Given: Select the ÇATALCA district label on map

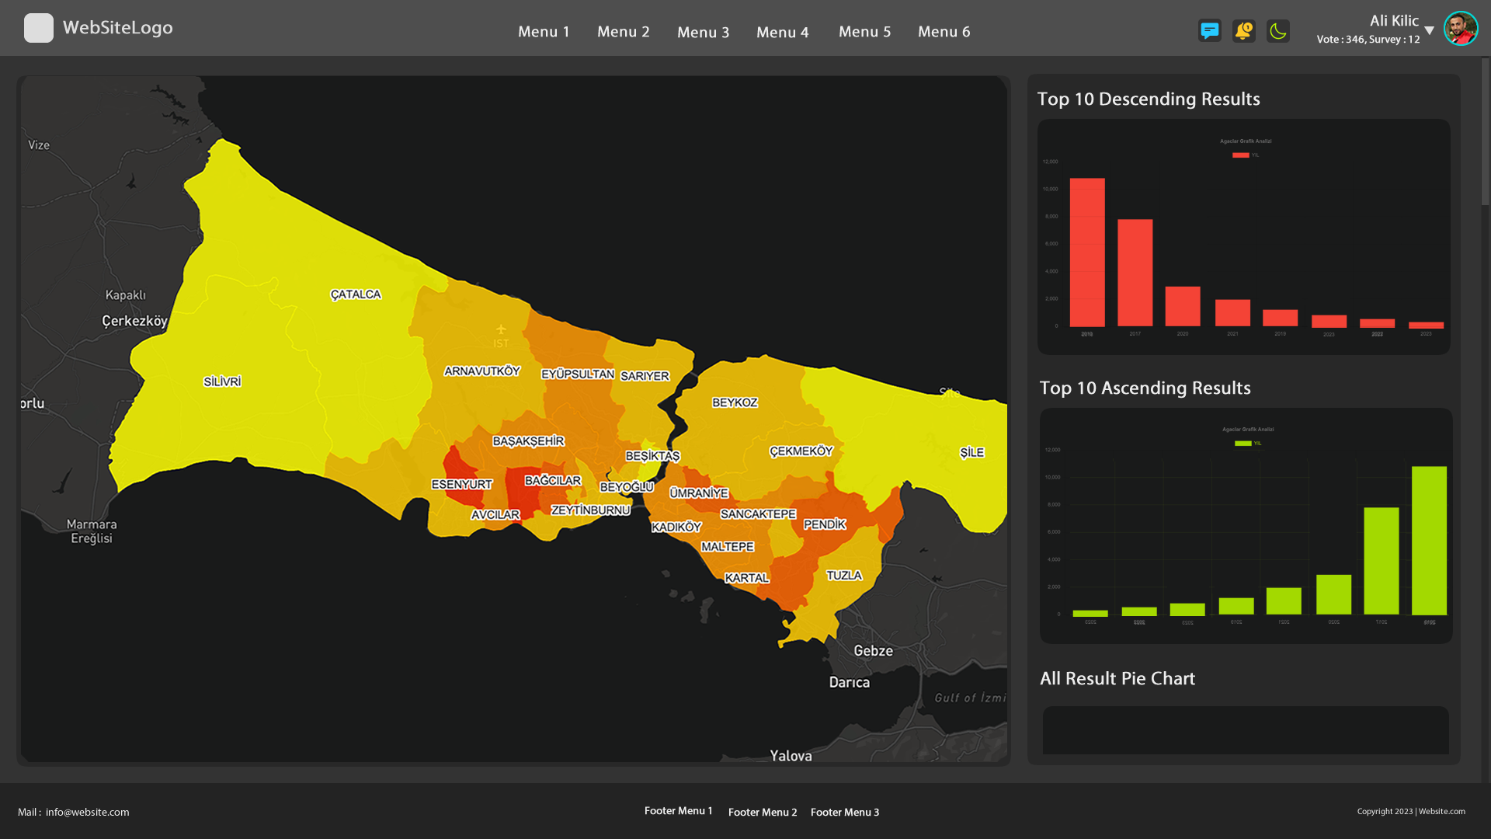Looking at the screenshot, I should pyautogui.click(x=356, y=294).
